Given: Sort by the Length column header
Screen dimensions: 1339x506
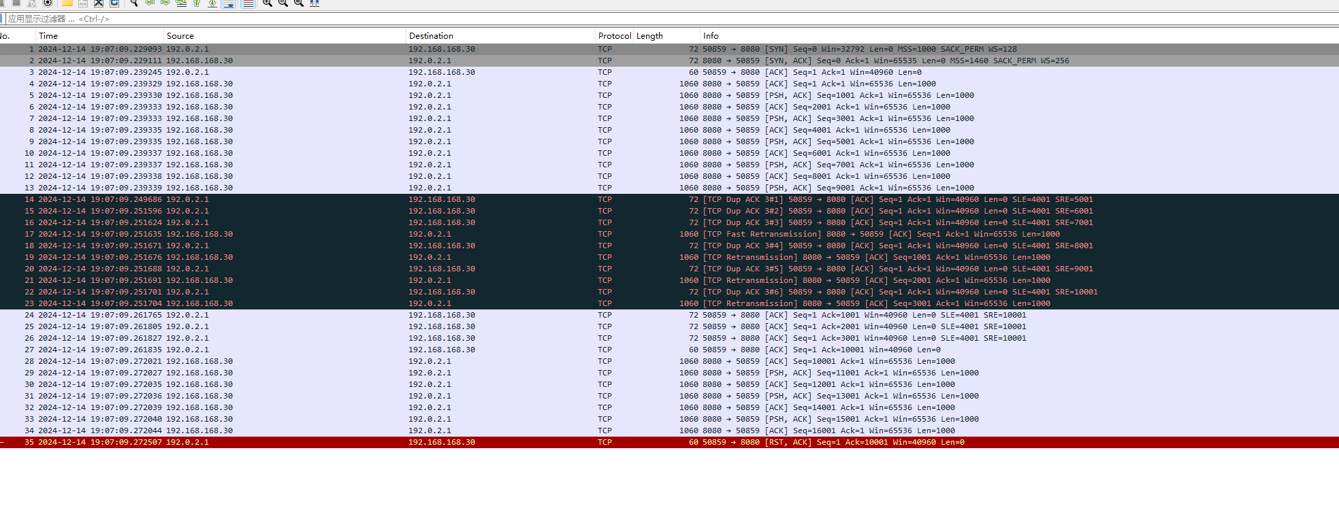Looking at the screenshot, I should point(667,35).
